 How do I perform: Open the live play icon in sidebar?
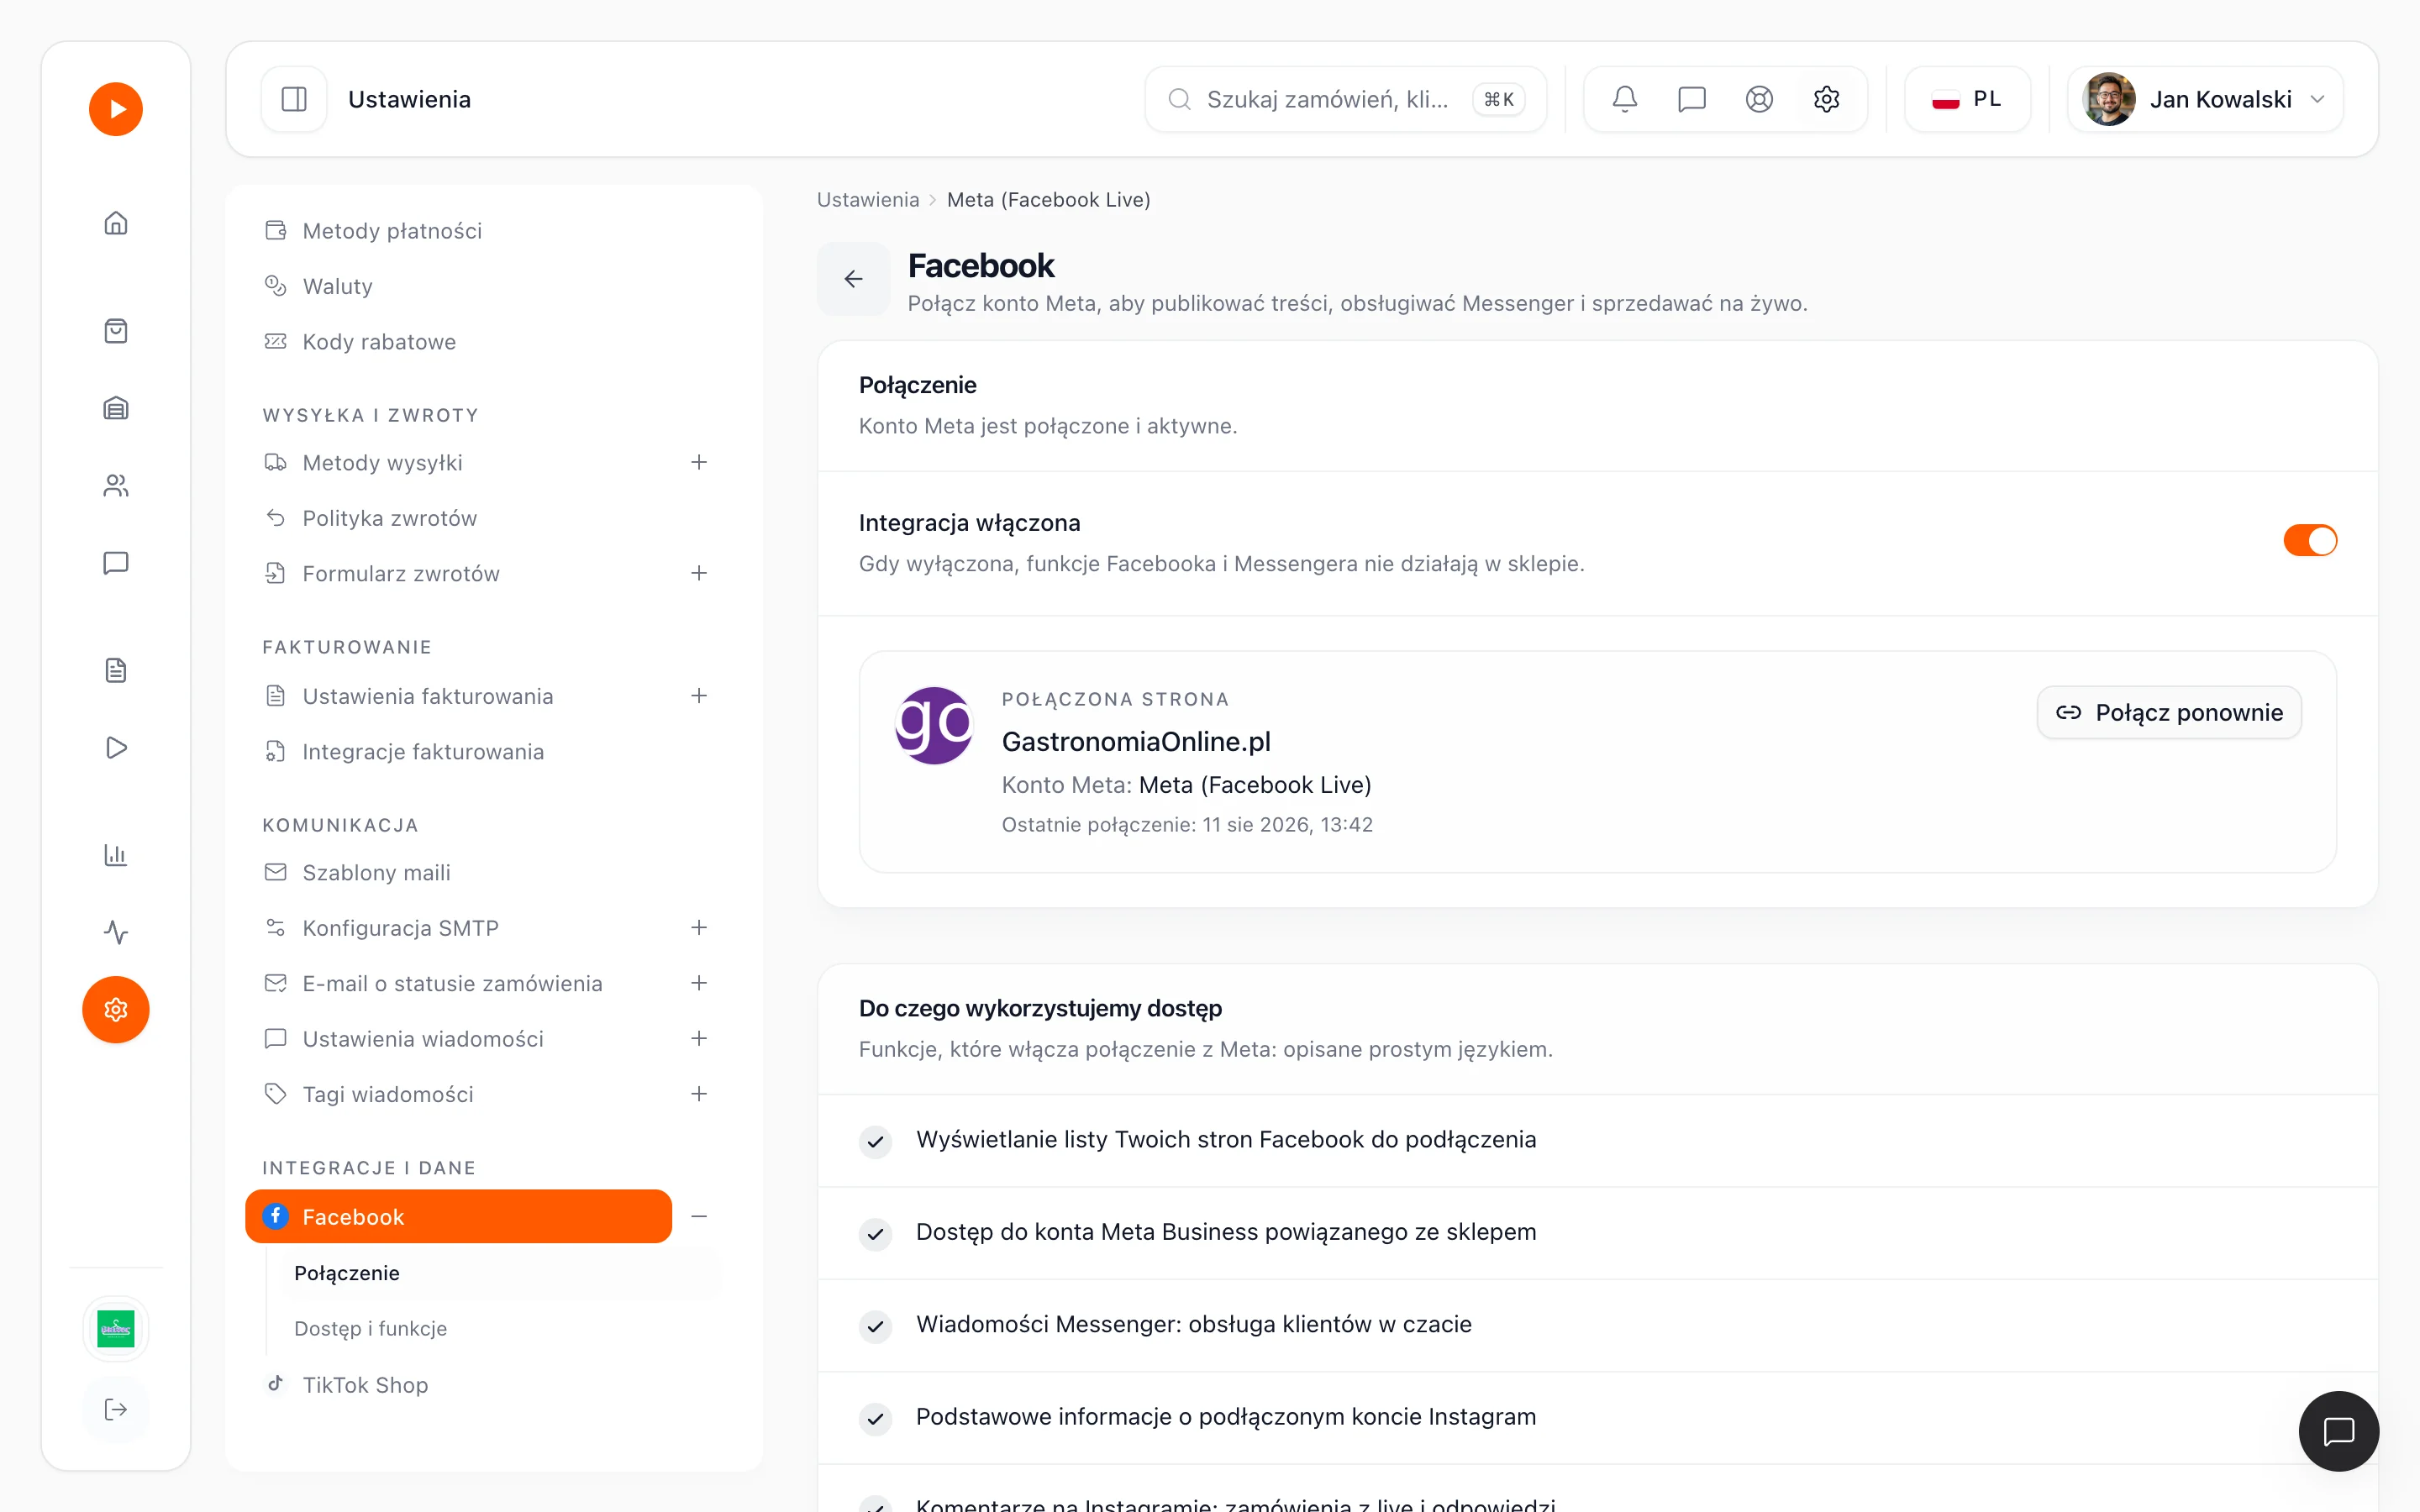pos(116,748)
